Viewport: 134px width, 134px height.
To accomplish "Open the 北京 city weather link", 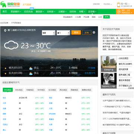I will tap(4, 103).
